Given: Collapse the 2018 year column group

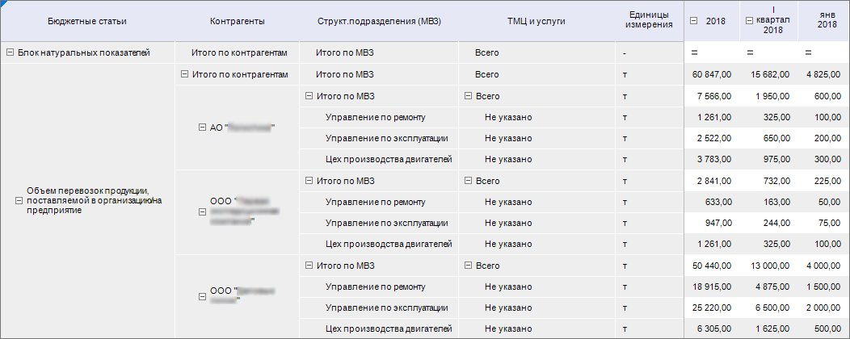Looking at the screenshot, I should [695, 20].
